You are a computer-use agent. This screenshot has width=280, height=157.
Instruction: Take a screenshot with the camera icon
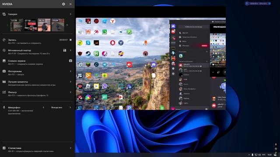(x=70, y=61)
